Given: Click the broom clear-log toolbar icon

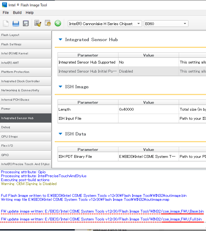Looking at the screenshot, I should tap(38, 24).
